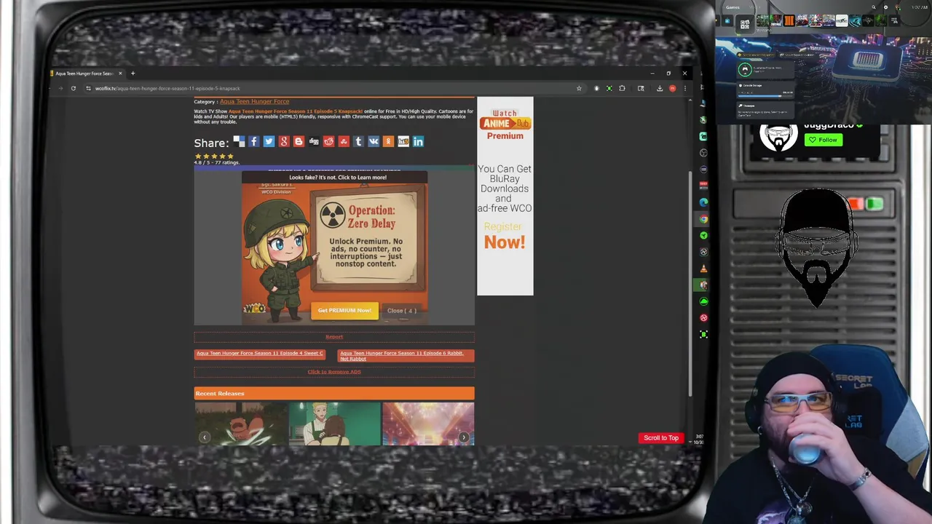Click the 'Click to Remove ADS' link
The width and height of the screenshot is (932, 524).
tap(334, 372)
